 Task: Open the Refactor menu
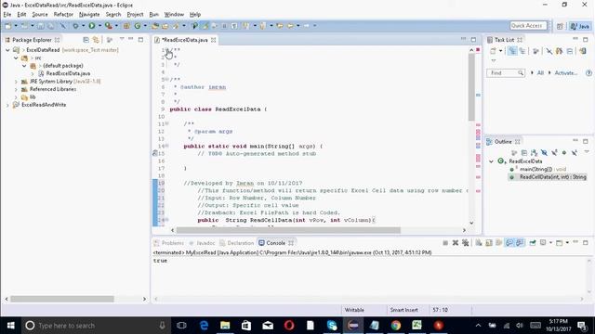click(63, 15)
